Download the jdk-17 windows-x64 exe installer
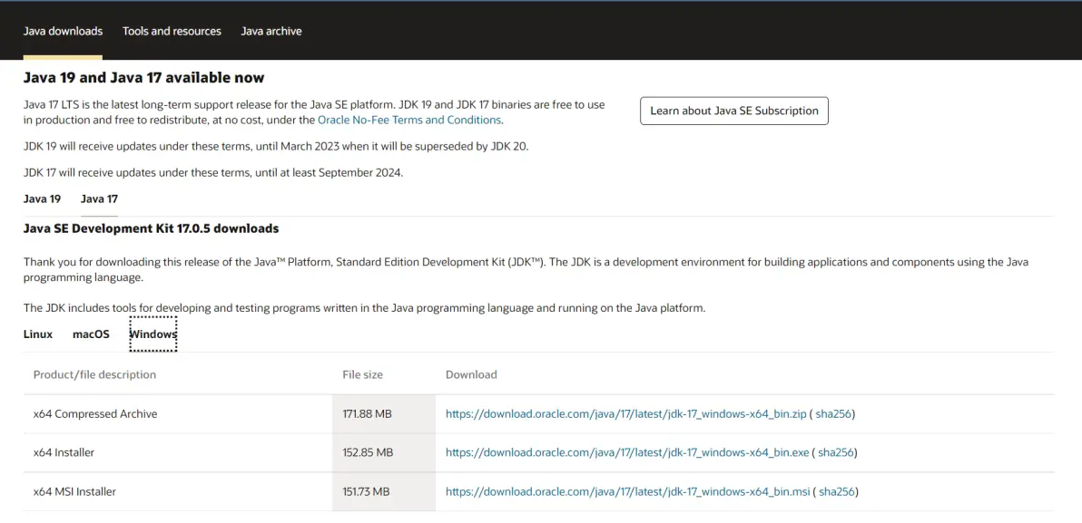The width and height of the screenshot is (1082, 523). tap(627, 452)
